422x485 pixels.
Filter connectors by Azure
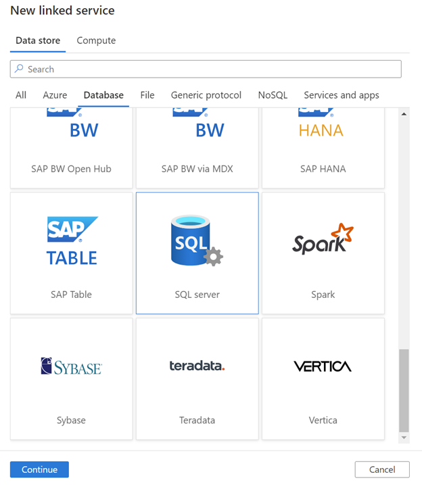coord(55,95)
